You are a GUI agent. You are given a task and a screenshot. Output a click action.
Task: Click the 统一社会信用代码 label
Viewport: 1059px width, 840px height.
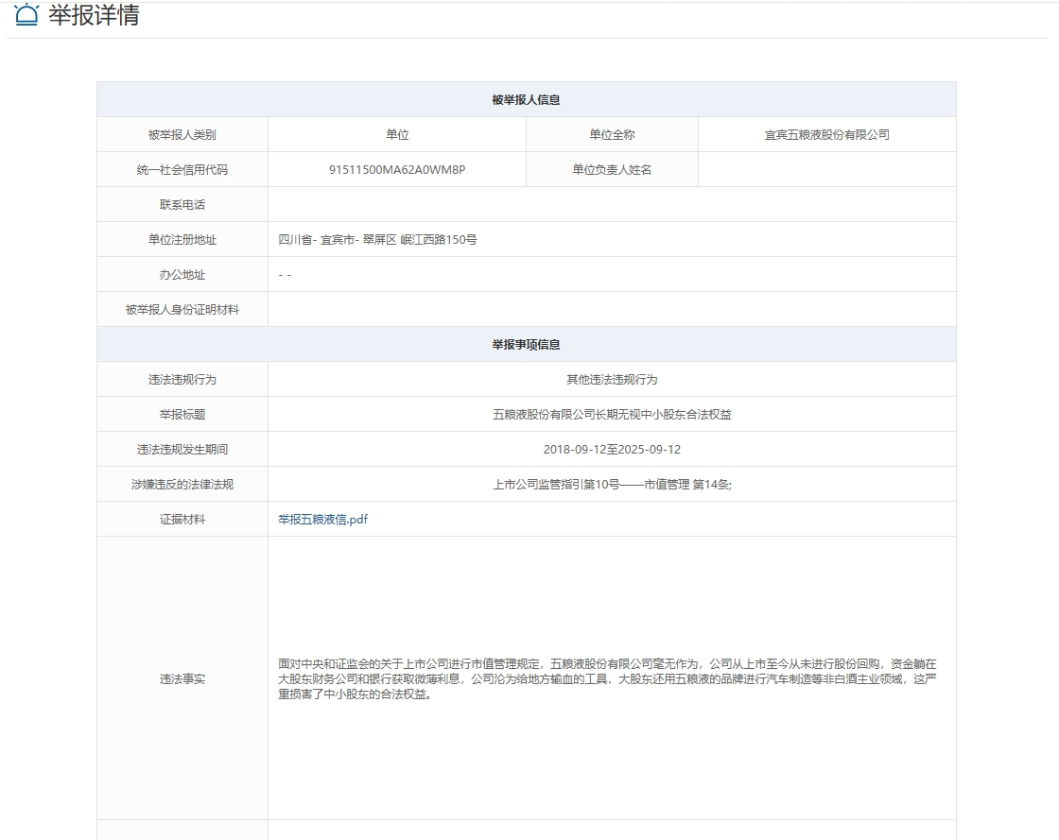(x=182, y=169)
